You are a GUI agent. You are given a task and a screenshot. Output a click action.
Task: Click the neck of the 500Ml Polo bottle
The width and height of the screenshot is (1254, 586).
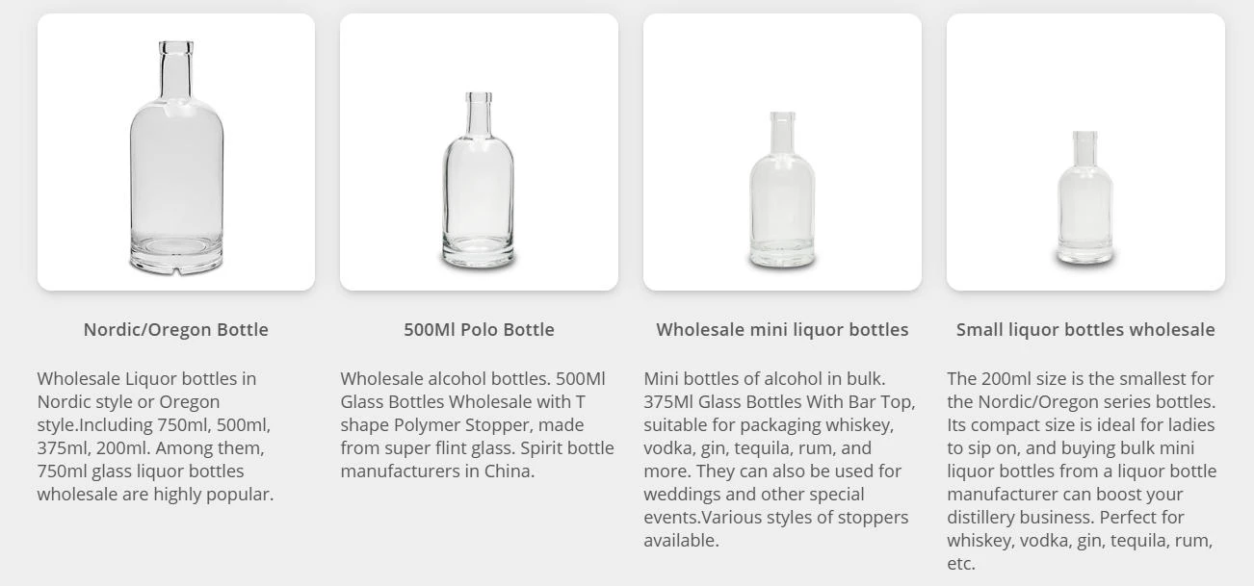pyautogui.click(x=479, y=115)
